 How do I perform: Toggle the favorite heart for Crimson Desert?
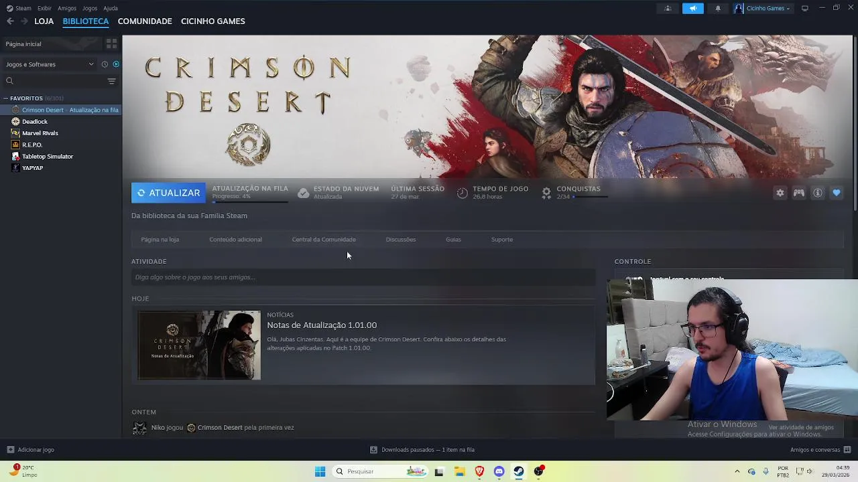coord(837,193)
